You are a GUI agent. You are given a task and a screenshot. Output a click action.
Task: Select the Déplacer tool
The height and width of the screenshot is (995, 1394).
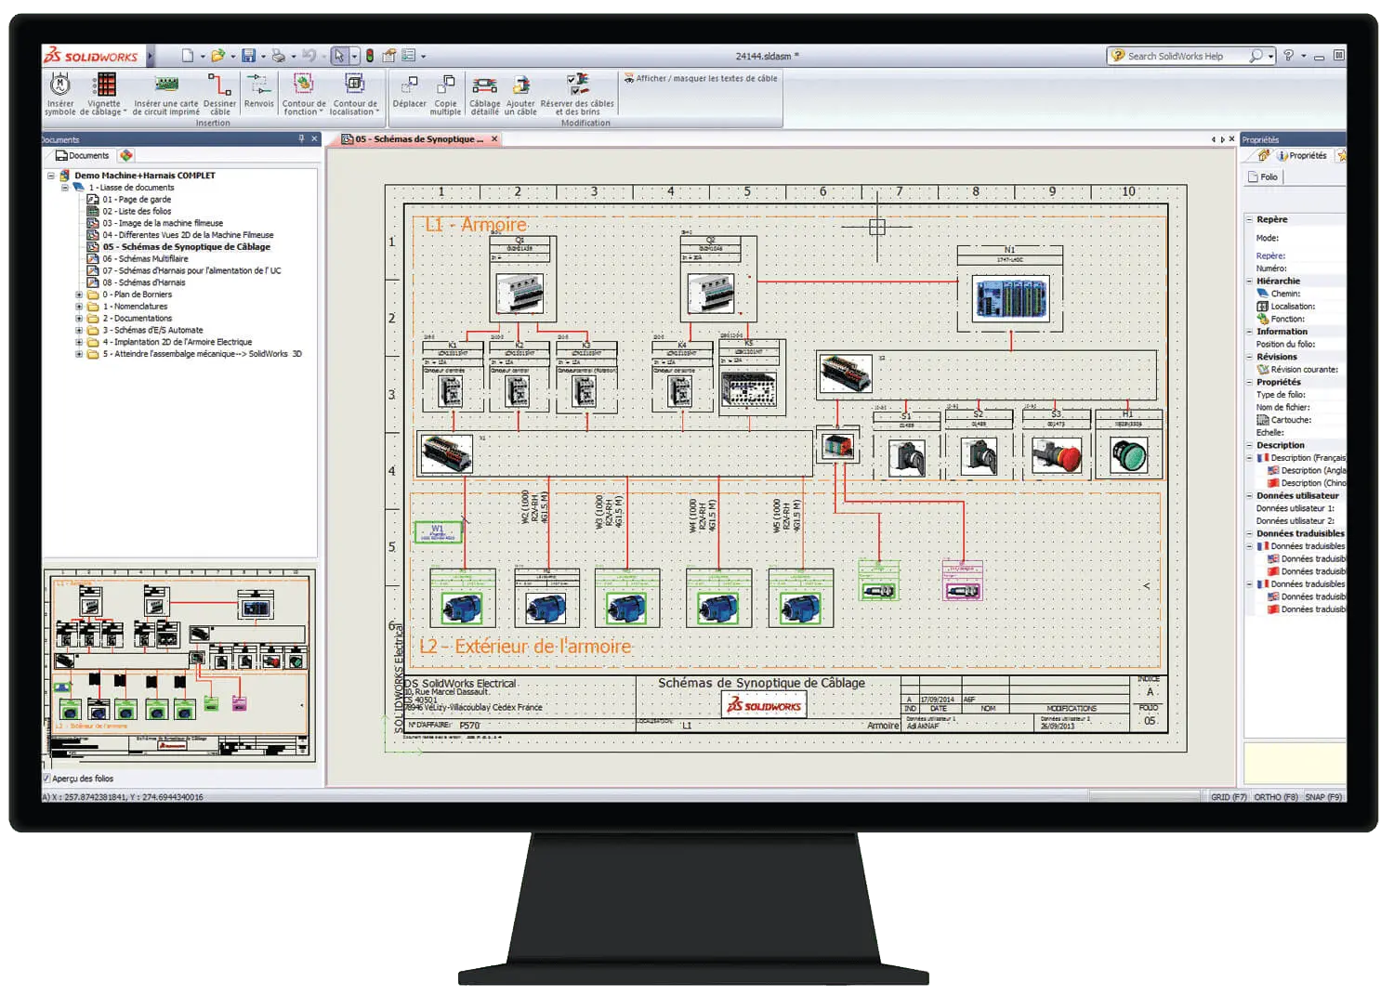coord(409,91)
